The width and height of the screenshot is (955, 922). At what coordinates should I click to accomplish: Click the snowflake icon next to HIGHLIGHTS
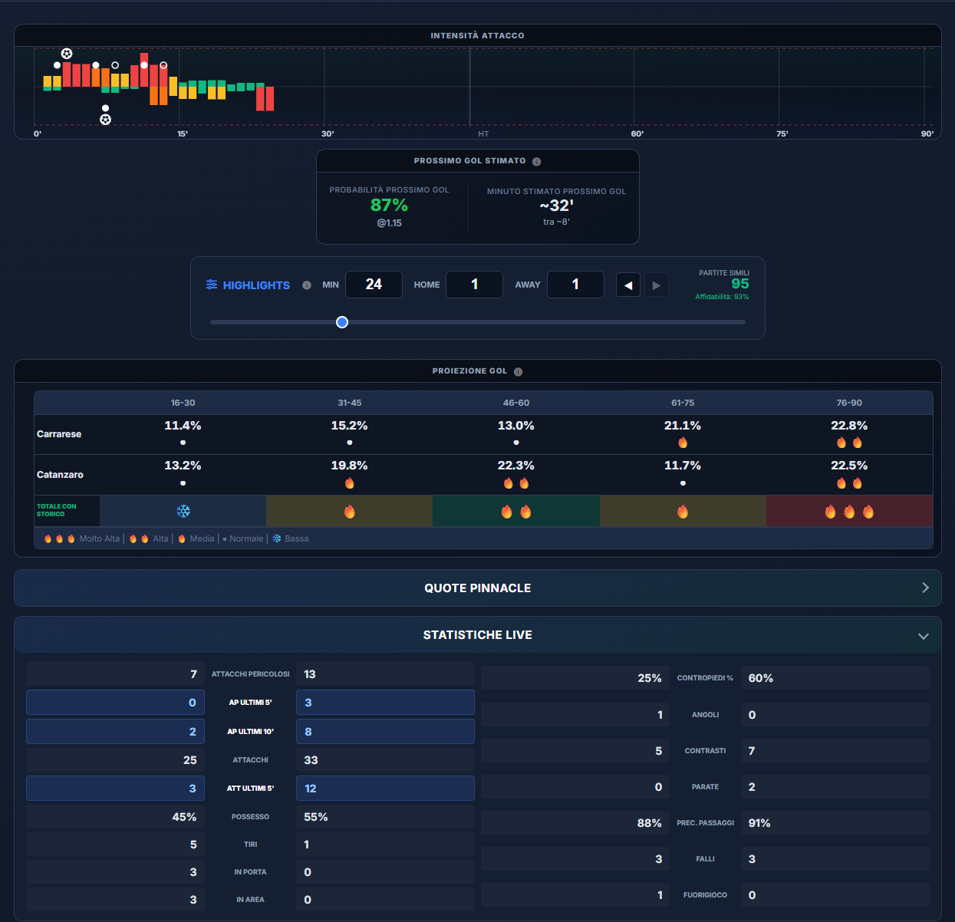tap(212, 285)
